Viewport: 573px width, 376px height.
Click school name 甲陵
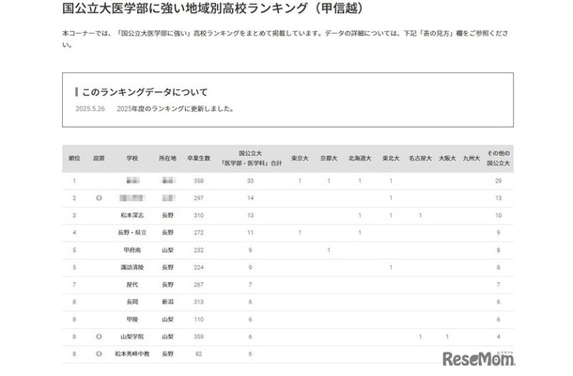[x=132, y=320]
